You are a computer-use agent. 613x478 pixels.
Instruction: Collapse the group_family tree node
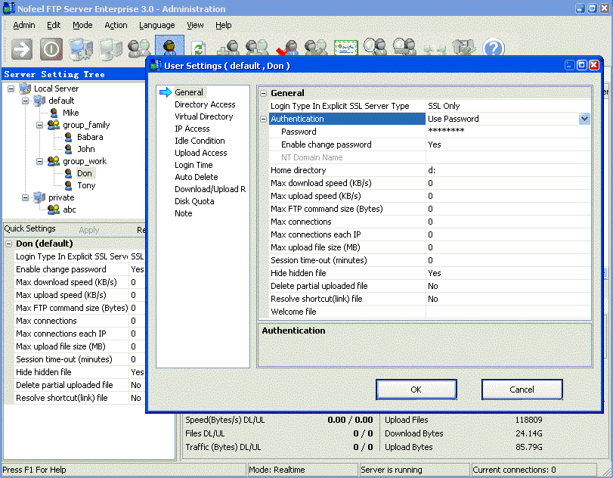coord(40,125)
